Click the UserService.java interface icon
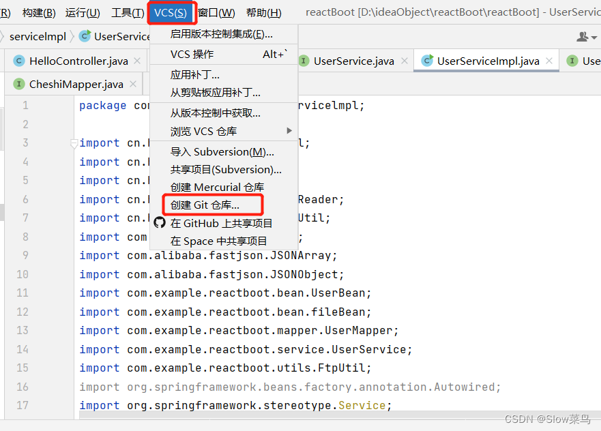This screenshot has width=601, height=431. [x=304, y=61]
